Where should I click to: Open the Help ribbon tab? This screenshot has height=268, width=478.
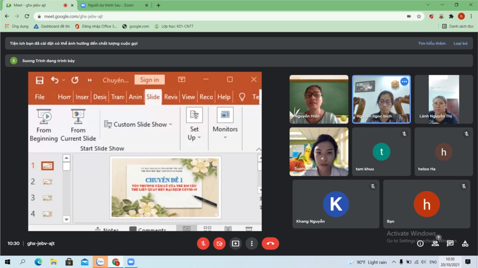pyautogui.click(x=224, y=97)
